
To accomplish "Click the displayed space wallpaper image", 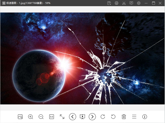I will 82,58.
